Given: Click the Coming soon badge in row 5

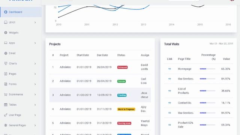Looking at the screenshot, I should [124, 123].
